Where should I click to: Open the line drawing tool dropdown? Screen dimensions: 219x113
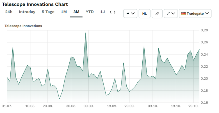coord(170,13)
